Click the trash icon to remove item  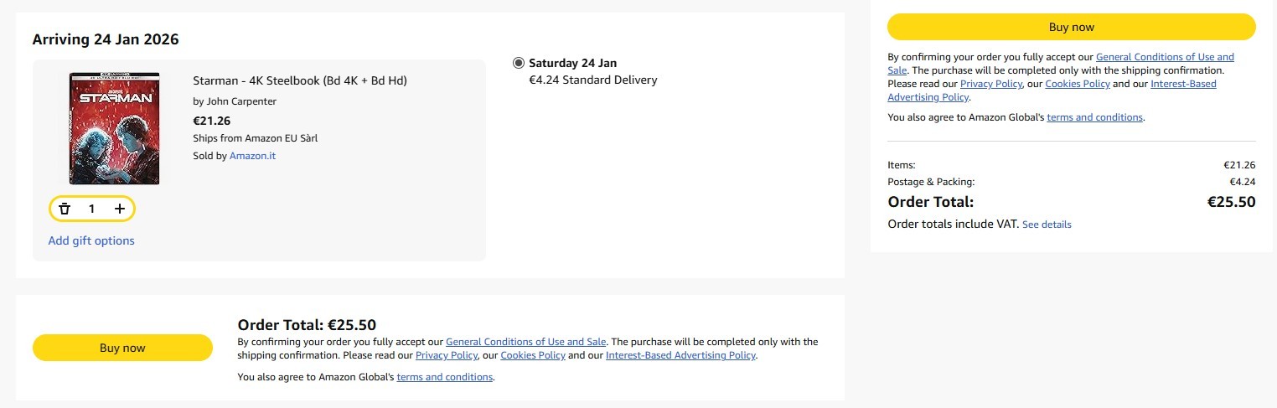coord(65,209)
